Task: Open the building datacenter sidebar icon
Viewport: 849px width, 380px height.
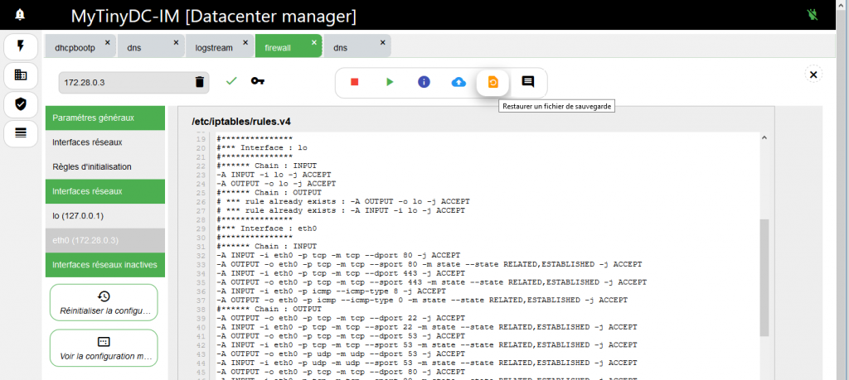Action: (x=21, y=75)
